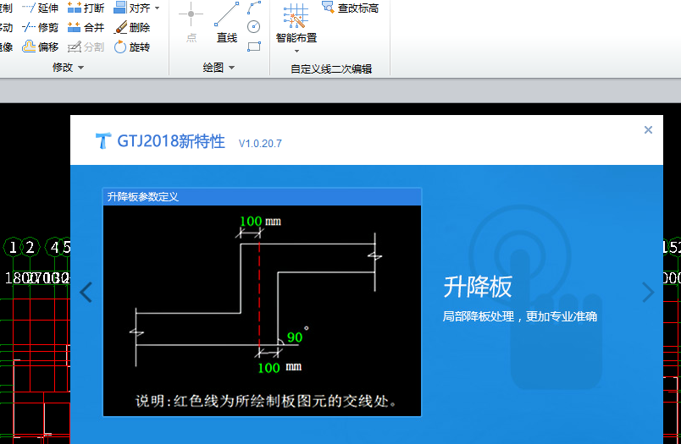This screenshot has height=444, width=681.
Task: Select the 直线 (line) drawing tool
Action: tap(227, 23)
